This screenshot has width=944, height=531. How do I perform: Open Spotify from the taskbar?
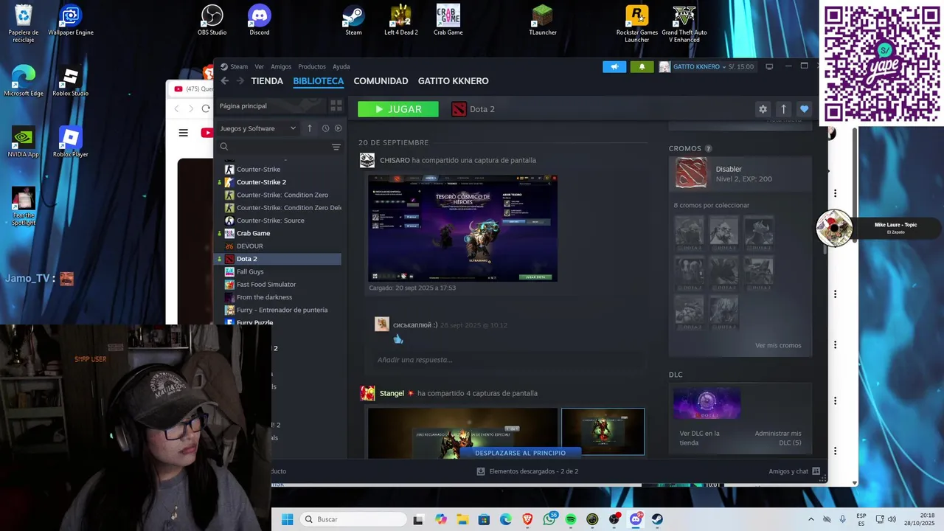pos(571,519)
